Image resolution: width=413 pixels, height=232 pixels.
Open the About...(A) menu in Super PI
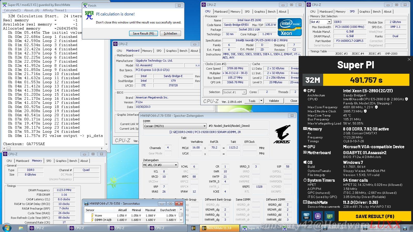pyautogui.click(x=31, y=10)
